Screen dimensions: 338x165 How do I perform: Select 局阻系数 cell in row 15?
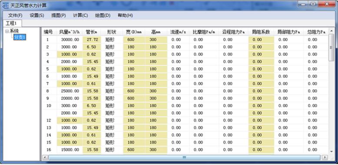(x=261, y=142)
